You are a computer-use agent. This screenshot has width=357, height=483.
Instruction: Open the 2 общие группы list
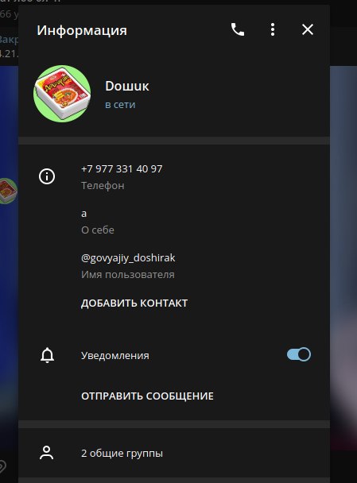pyautogui.click(x=174, y=453)
